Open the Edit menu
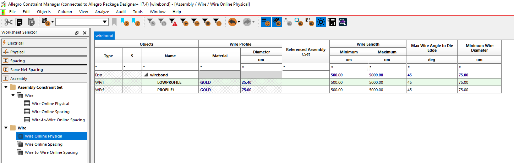Viewport: 514px width, 163px height. point(26,12)
